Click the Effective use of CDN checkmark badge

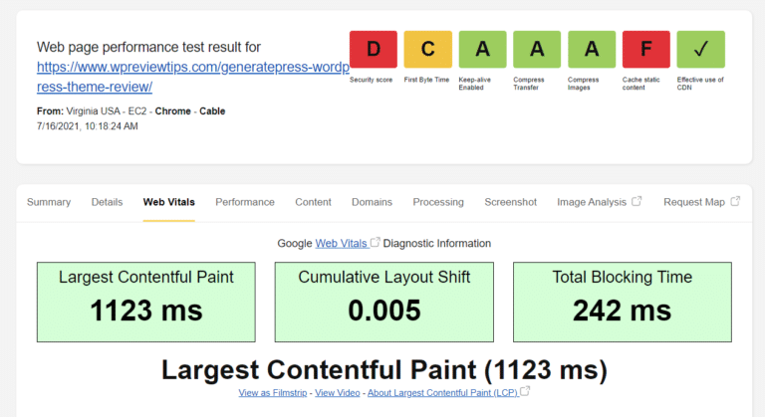click(700, 50)
